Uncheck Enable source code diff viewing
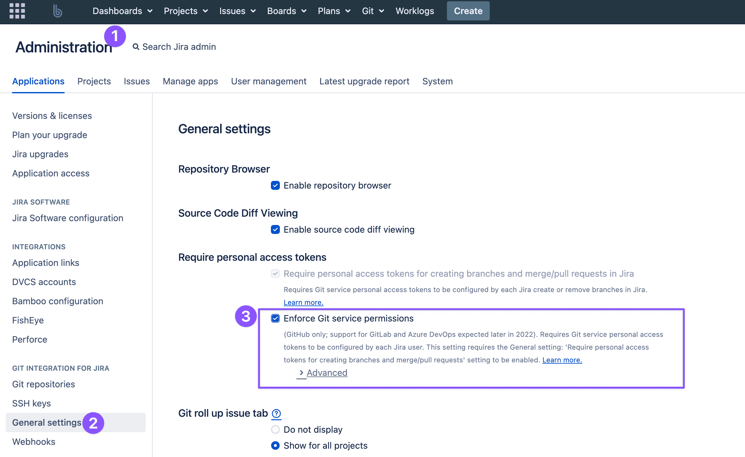The image size is (745, 457). (275, 229)
